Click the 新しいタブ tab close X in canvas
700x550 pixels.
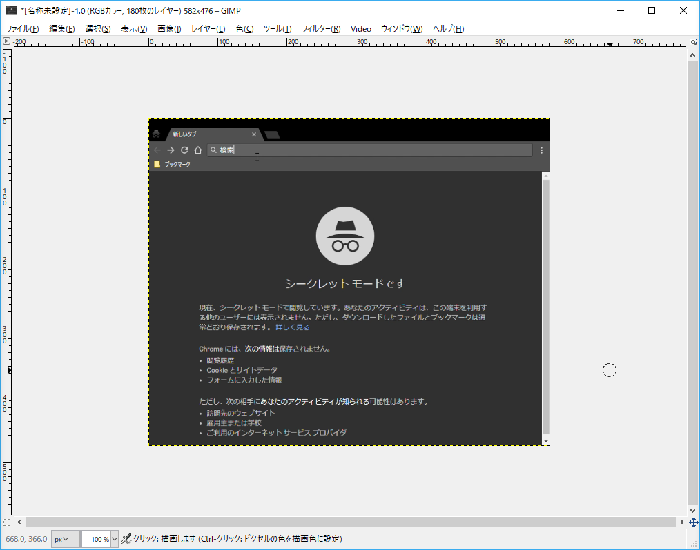click(x=254, y=134)
